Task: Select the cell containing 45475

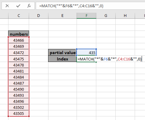Action: [19, 59]
